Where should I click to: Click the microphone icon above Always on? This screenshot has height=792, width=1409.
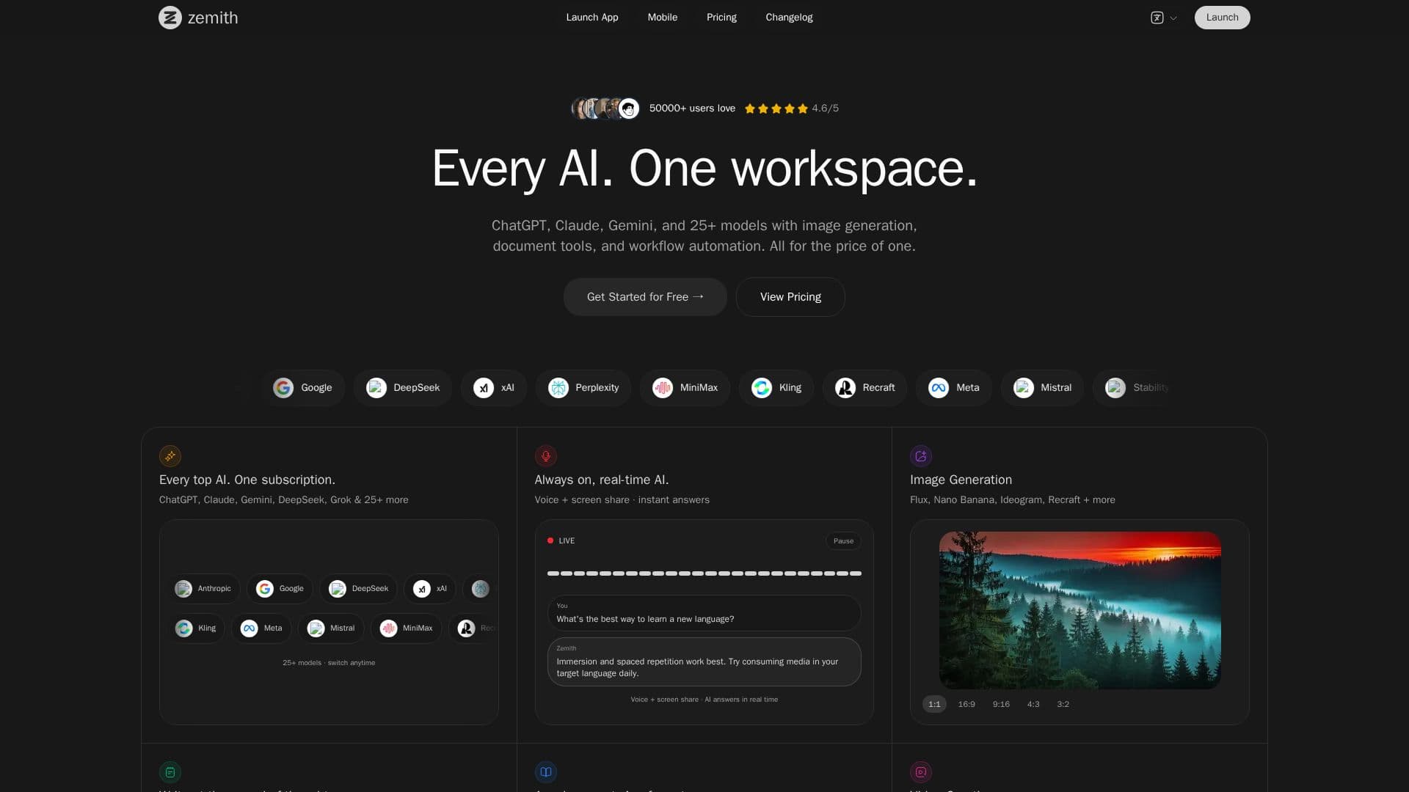(x=546, y=456)
